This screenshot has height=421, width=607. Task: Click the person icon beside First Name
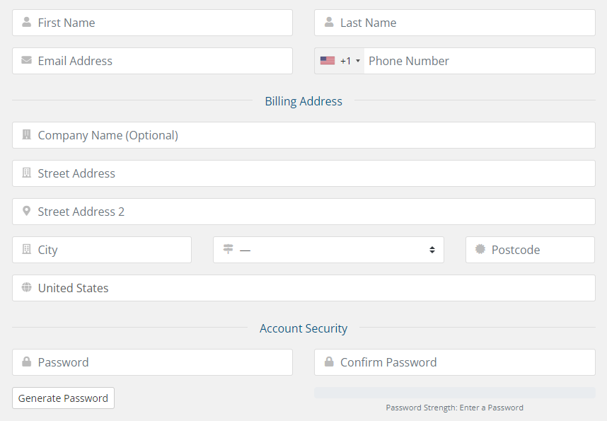point(27,23)
